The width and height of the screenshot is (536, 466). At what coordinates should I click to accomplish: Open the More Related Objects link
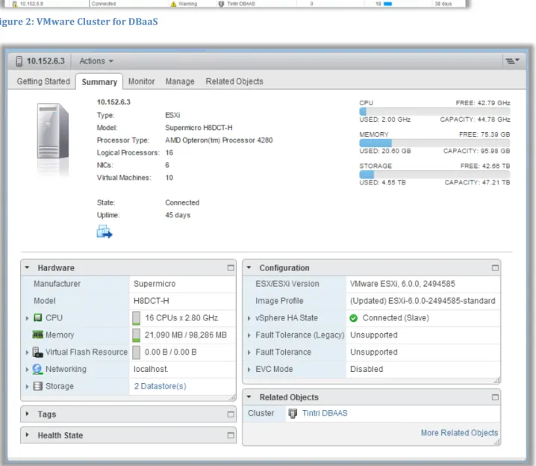459,433
